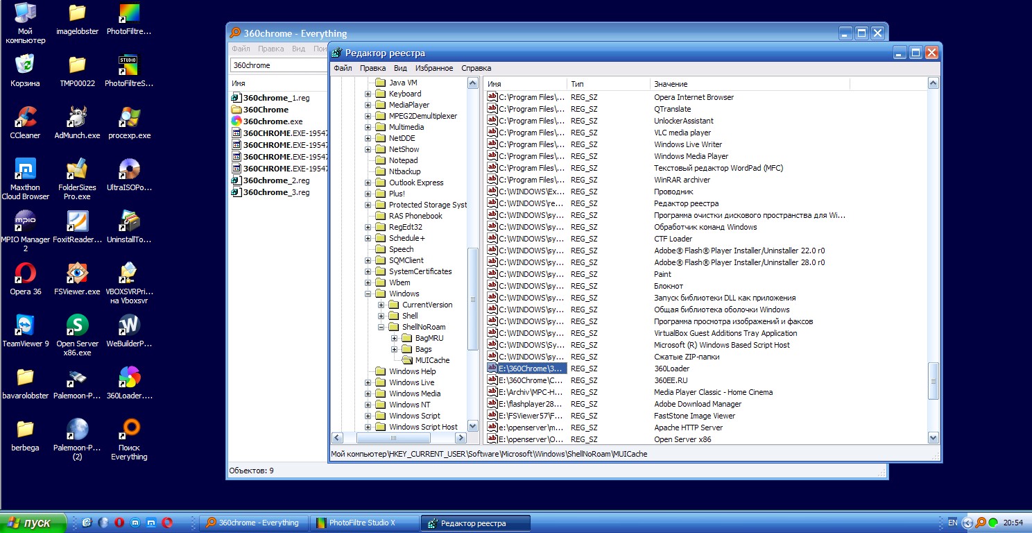
Task: Click registry values vertical scrollbar down arrow
Action: [x=934, y=438]
